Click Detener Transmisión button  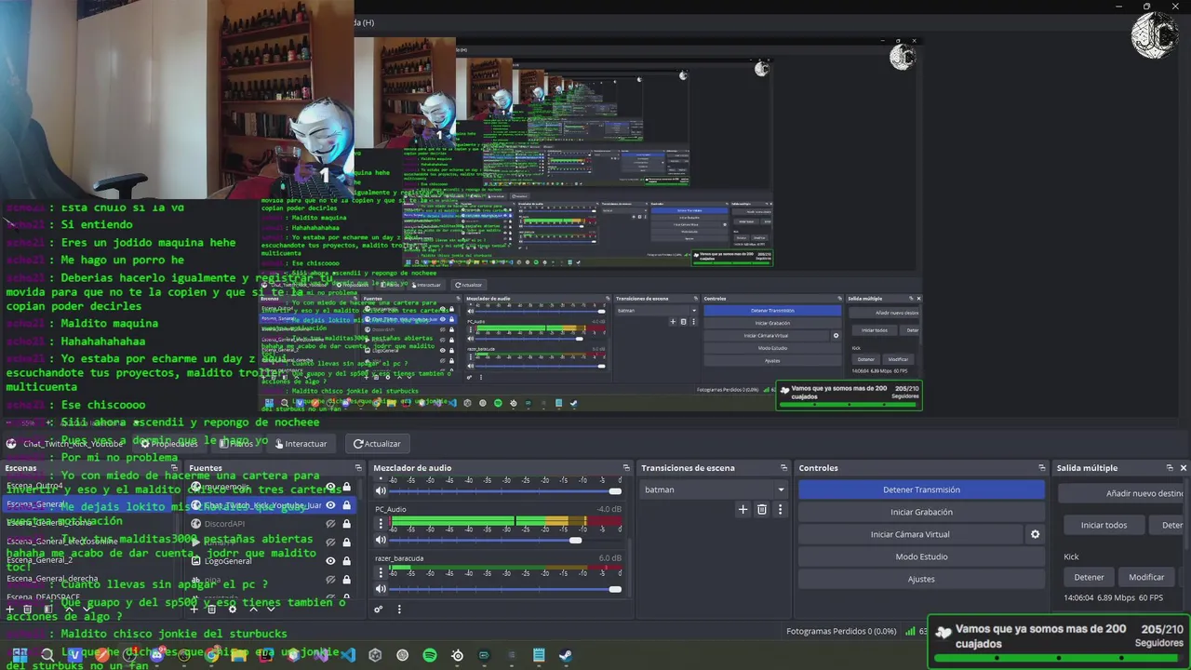point(921,489)
